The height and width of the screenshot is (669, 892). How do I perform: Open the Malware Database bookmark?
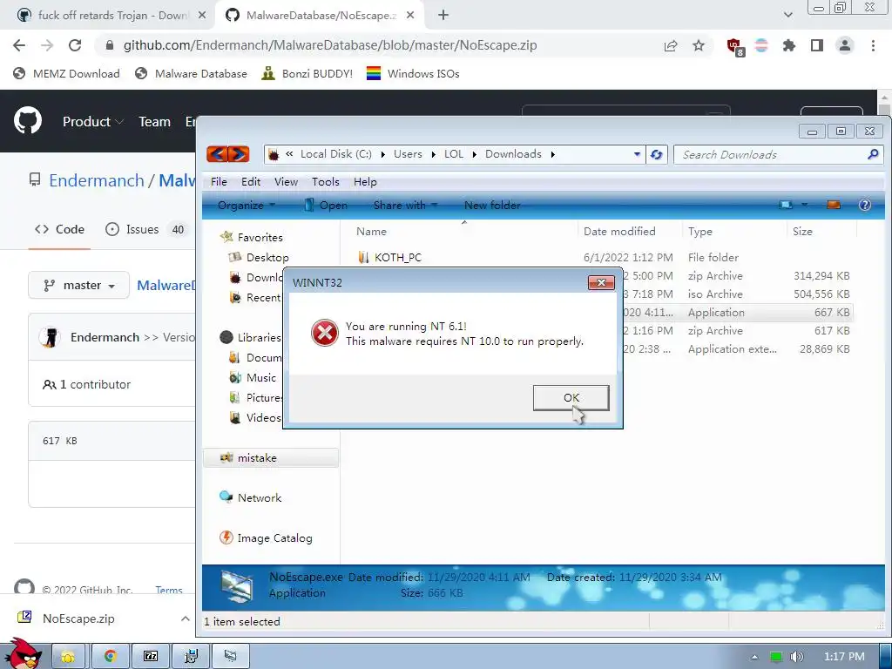(191, 73)
